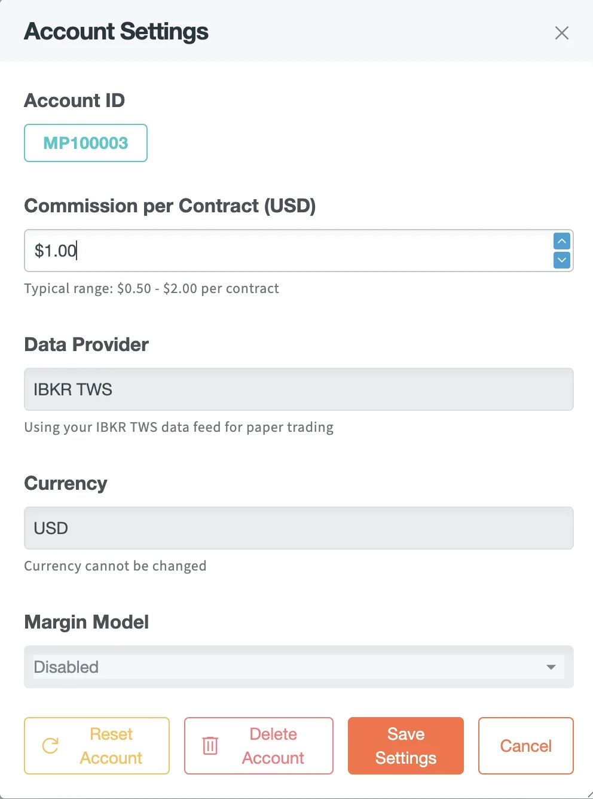Save the account settings

(405, 746)
